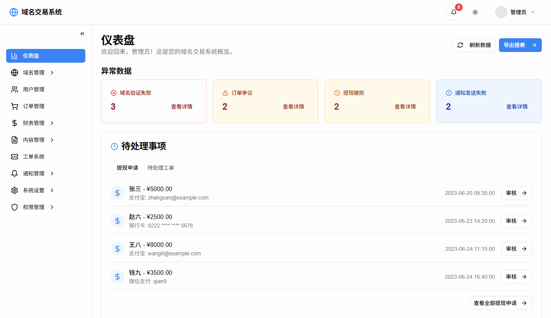
Task: Expand the 权限管理 submenu chevron
Action: (x=52, y=207)
